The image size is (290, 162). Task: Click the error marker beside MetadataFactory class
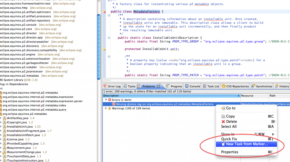point(104,12)
